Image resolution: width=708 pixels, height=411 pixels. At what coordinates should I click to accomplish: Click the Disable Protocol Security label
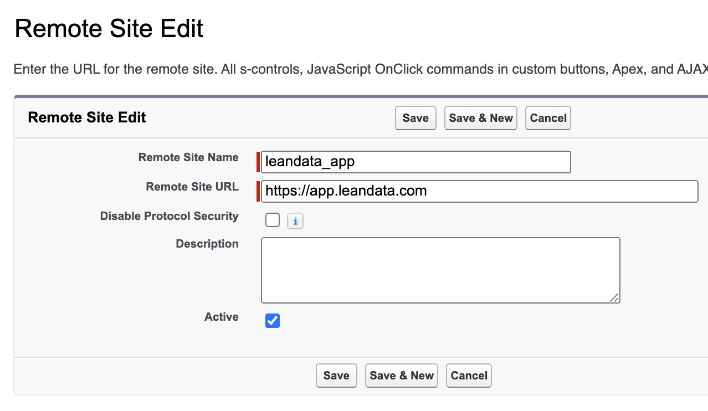tap(169, 216)
